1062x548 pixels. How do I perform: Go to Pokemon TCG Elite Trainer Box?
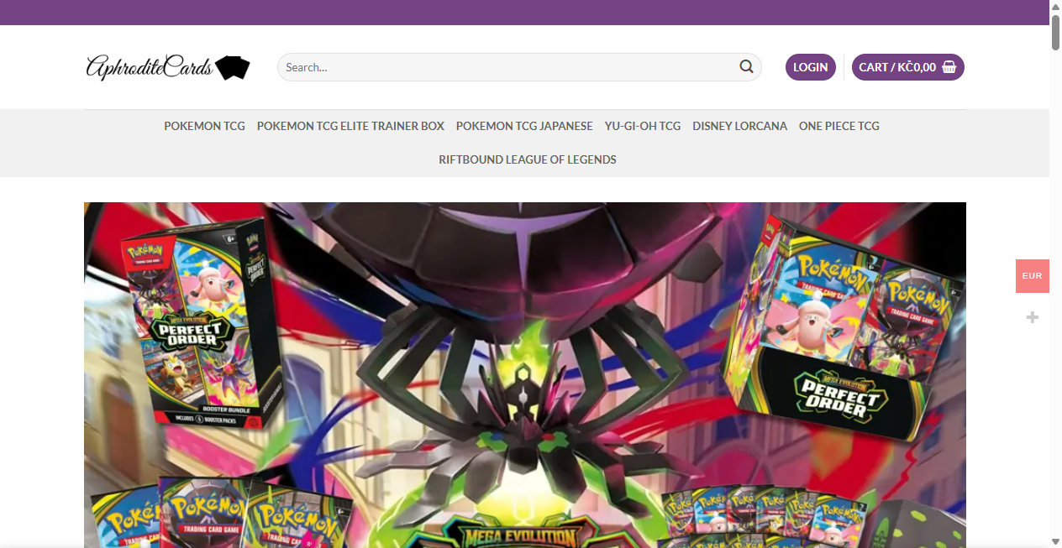click(x=350, y=126)
